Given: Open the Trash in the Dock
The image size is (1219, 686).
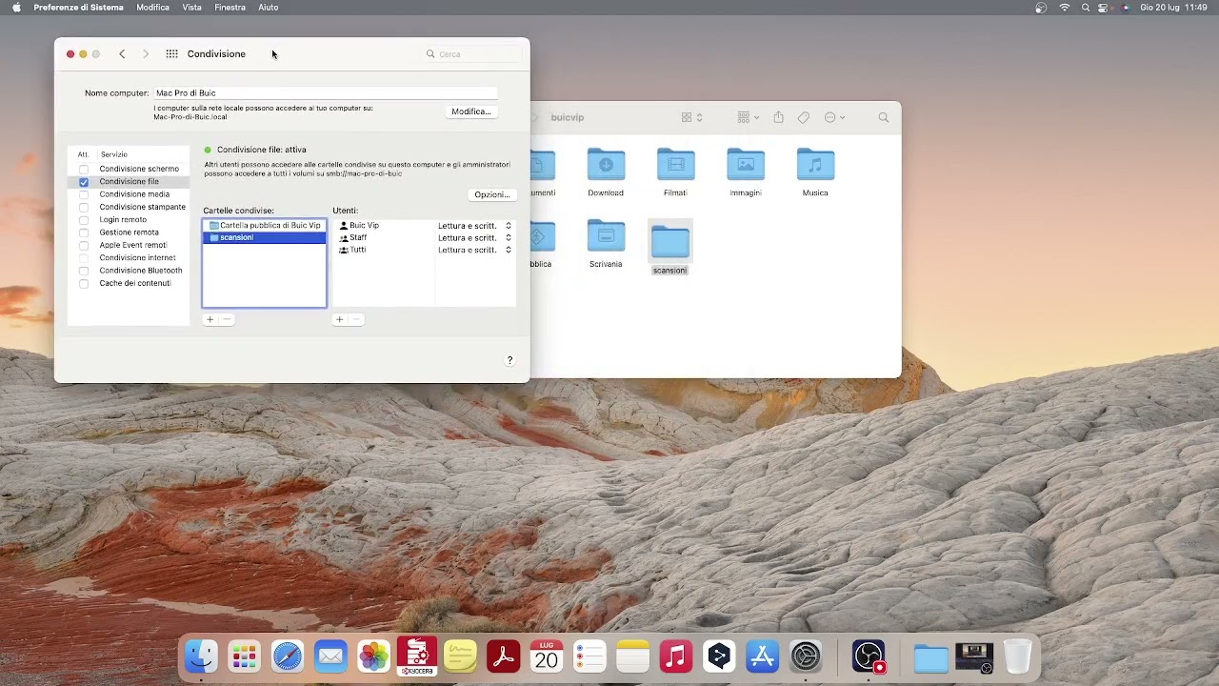Looking at the screenshot, I should tap(1017, 656).
